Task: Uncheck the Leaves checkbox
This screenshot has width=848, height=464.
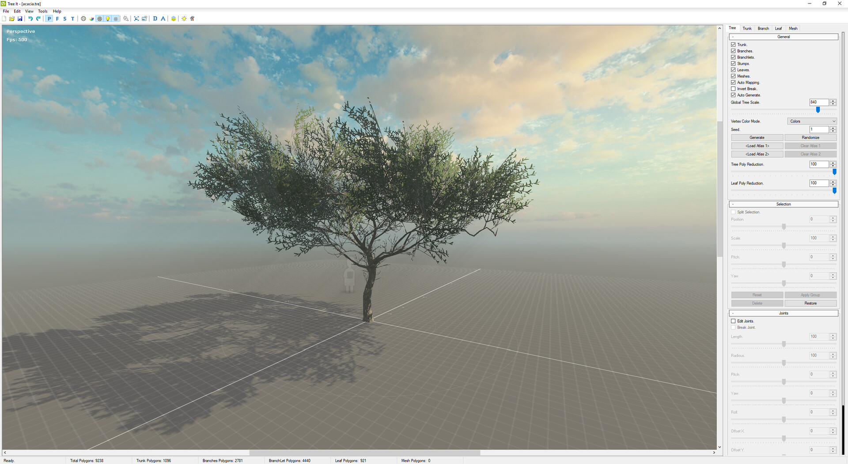Action: pos(733,70)
